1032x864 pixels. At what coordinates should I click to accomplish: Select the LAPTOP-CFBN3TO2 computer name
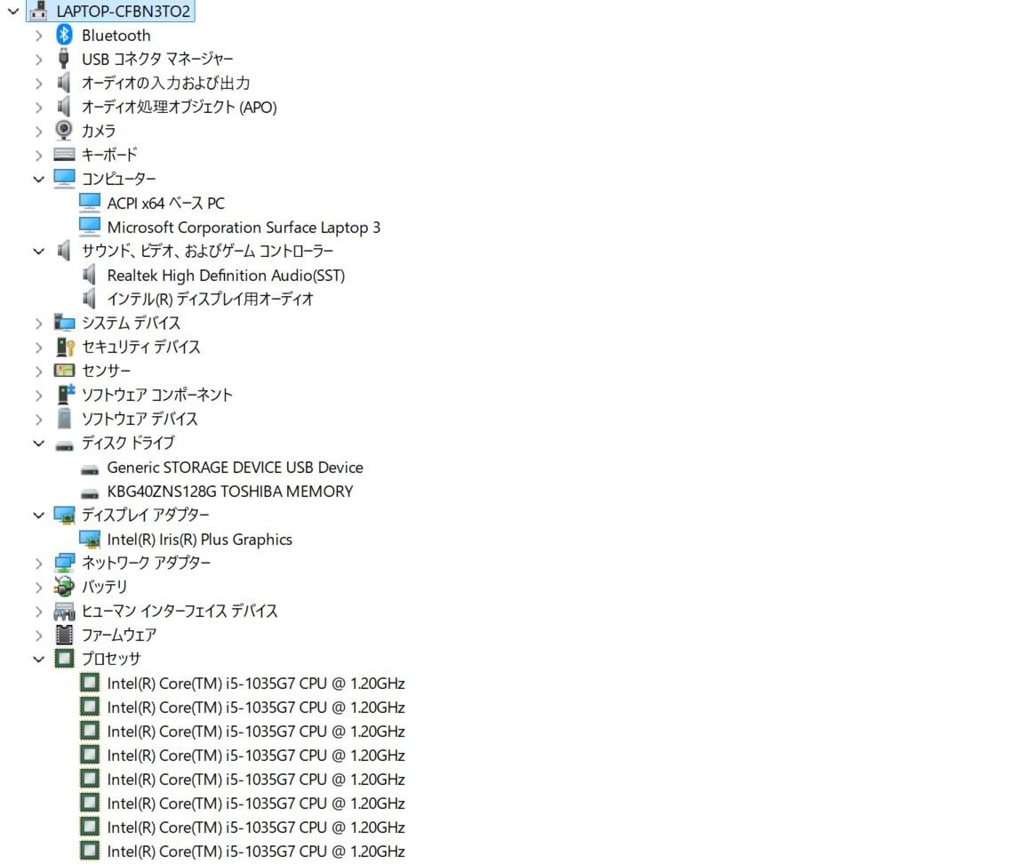pyautogui.click(x=123, y=12)
